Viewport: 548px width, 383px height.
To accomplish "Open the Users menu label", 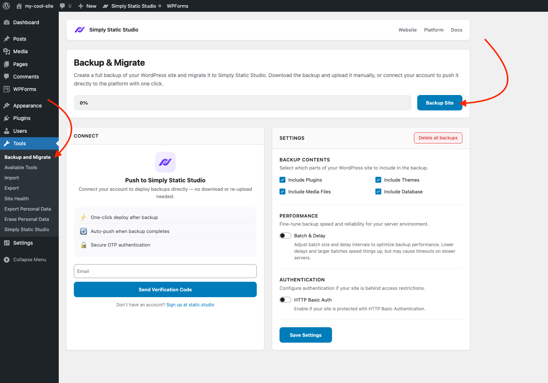I will 20,131.
